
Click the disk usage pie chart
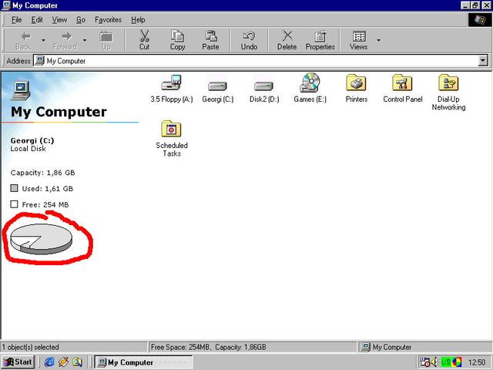tap(41, 239)
